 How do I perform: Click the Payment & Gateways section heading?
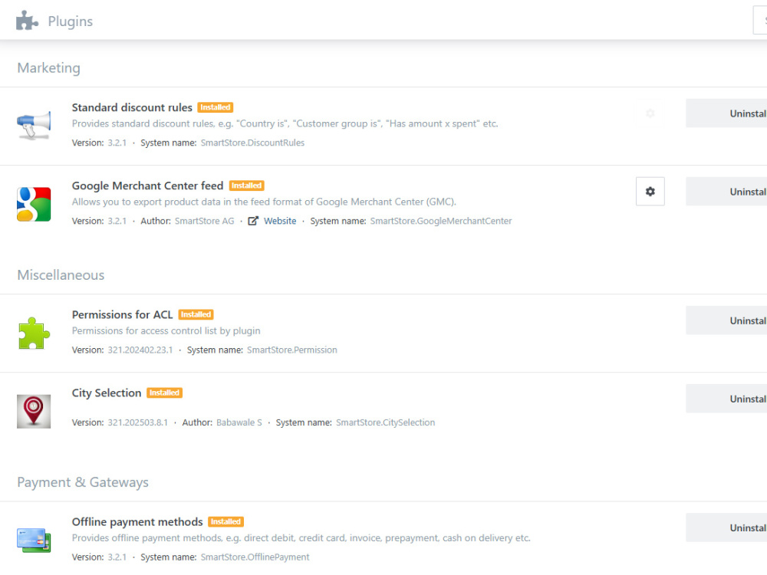[83, 482]
